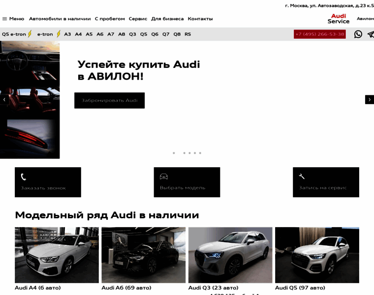This screenshot has width=374, height=295.
Task: Click Audi Q5 (97 авто) caption
Action: [300, 288]
